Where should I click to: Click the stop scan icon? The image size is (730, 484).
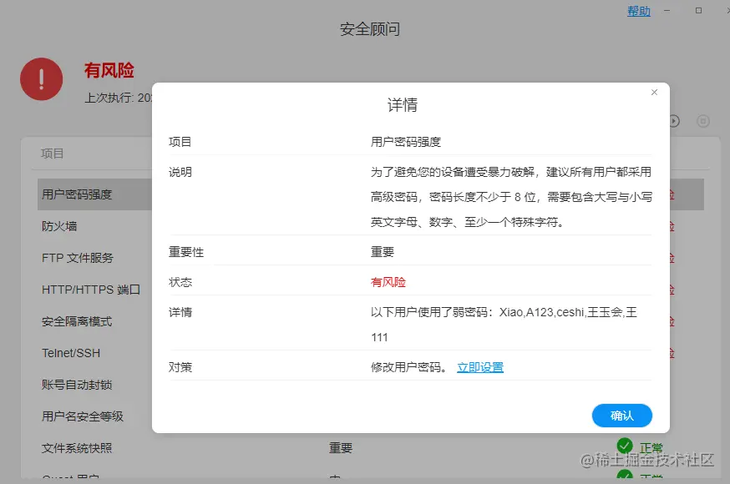pos(703,121)
